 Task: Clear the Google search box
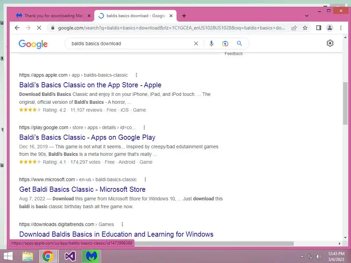coord(196,43)
